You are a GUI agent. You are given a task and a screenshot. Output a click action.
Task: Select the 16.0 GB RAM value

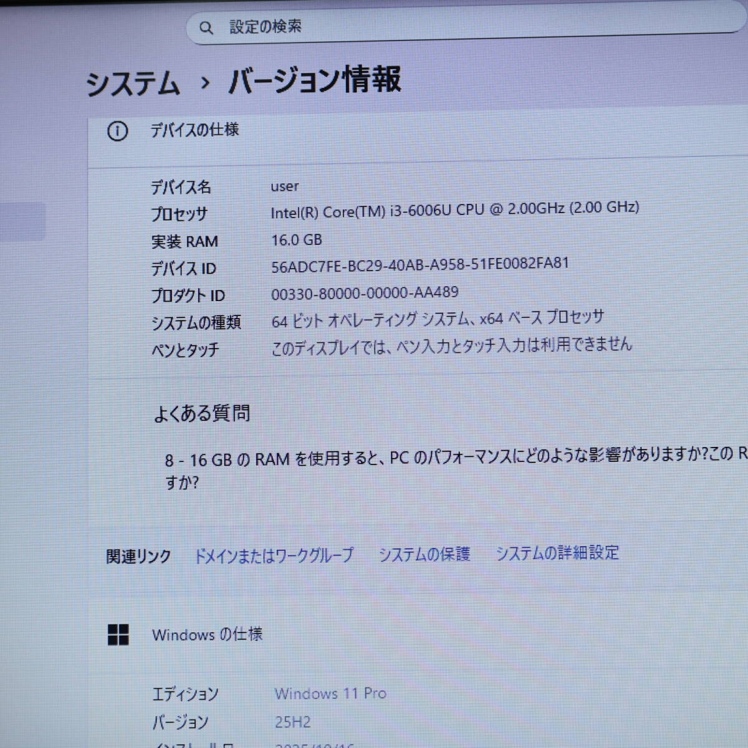tap(297, 240)
